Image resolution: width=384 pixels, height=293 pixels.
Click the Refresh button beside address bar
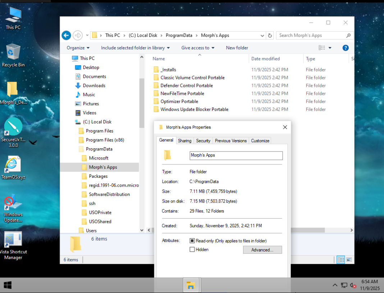coord(270,36)
